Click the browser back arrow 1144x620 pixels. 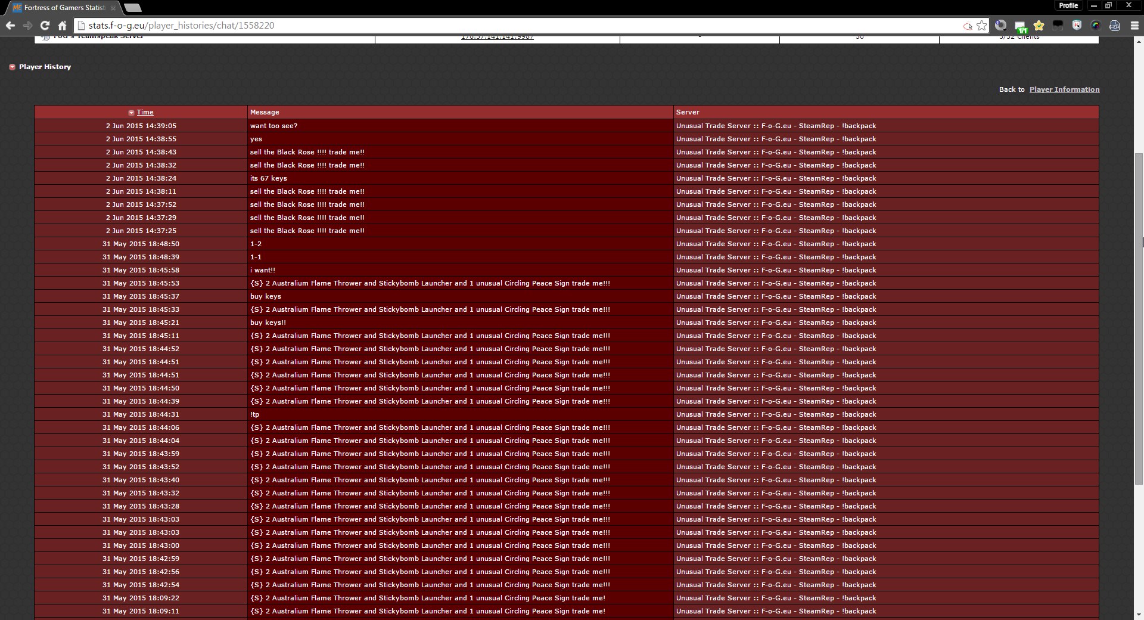10,26
